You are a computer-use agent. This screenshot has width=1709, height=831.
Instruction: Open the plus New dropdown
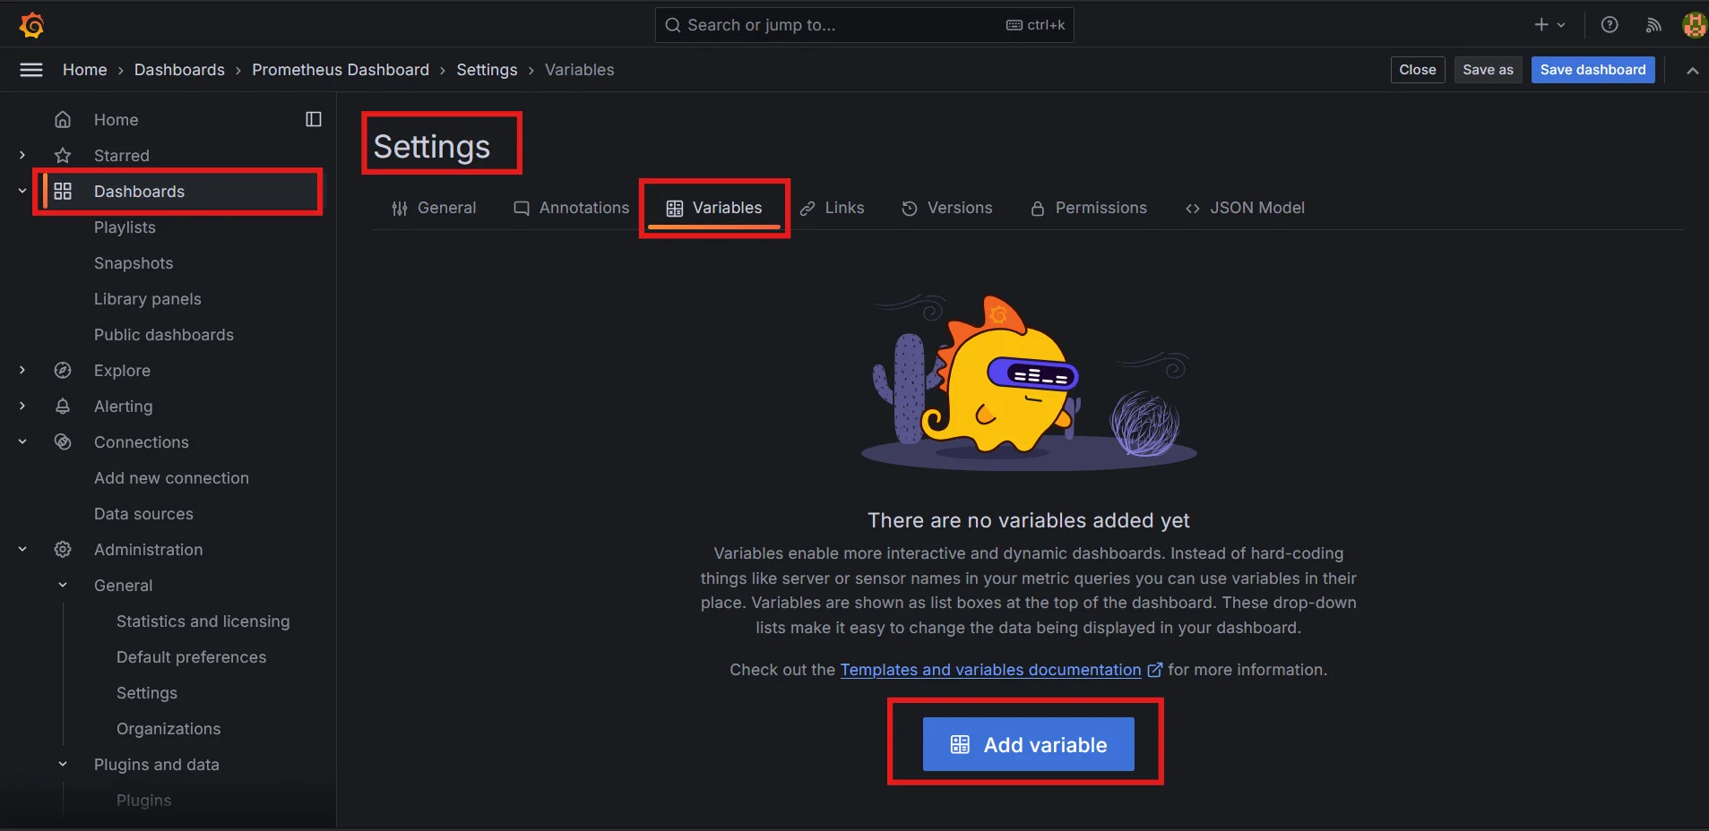[1549, 25]
